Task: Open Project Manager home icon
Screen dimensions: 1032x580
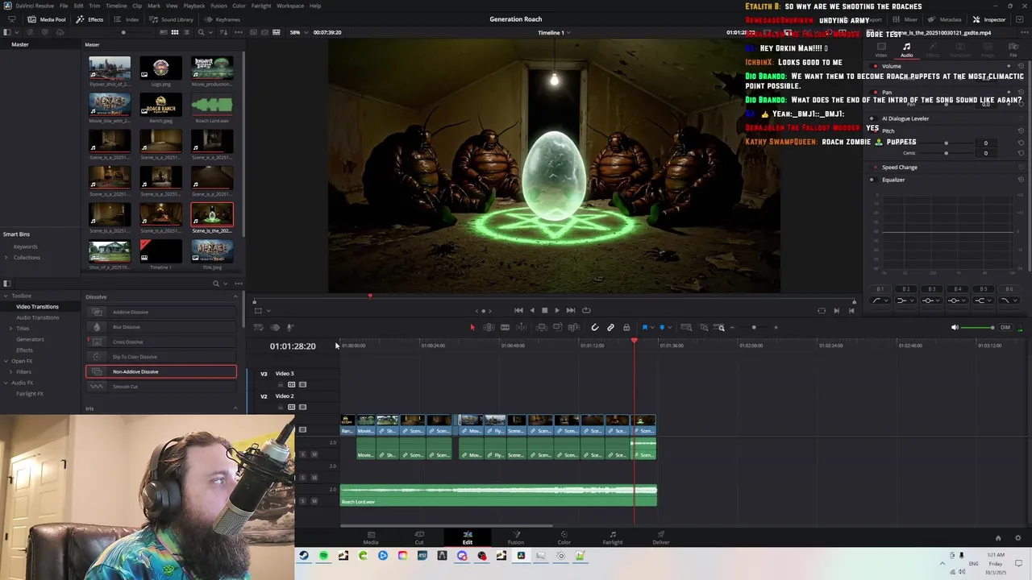Action: click(x=998, y=538)
